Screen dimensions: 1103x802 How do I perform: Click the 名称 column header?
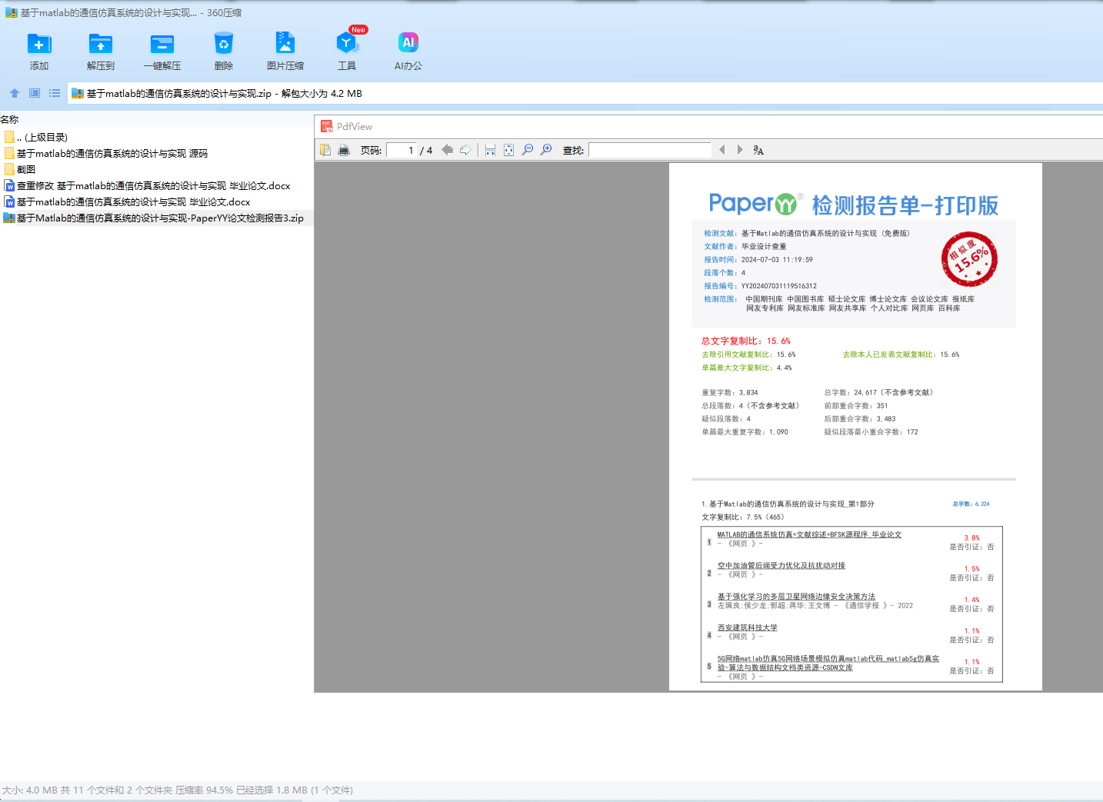(9, 120)
